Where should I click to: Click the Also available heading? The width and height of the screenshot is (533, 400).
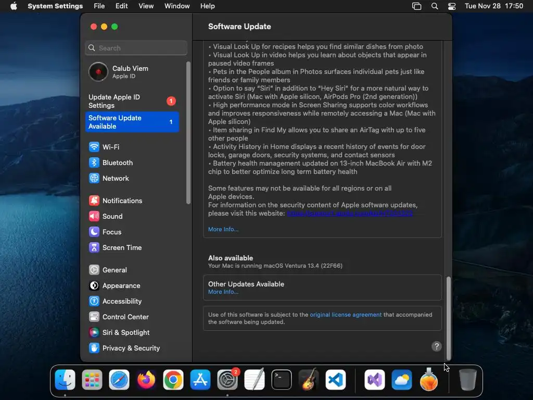(231, 258)
